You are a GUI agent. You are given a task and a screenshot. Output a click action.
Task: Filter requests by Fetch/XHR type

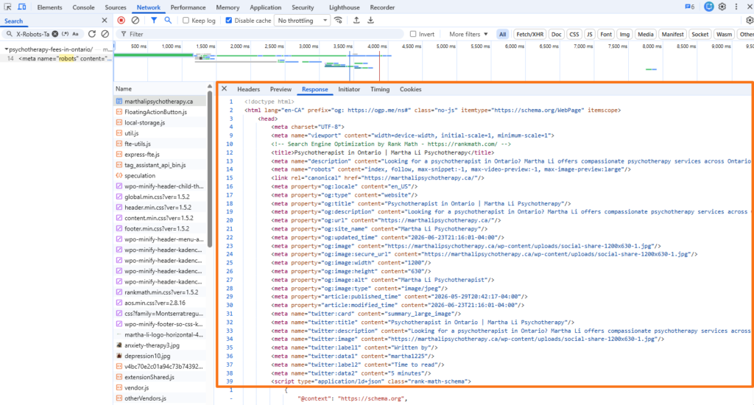529,34
